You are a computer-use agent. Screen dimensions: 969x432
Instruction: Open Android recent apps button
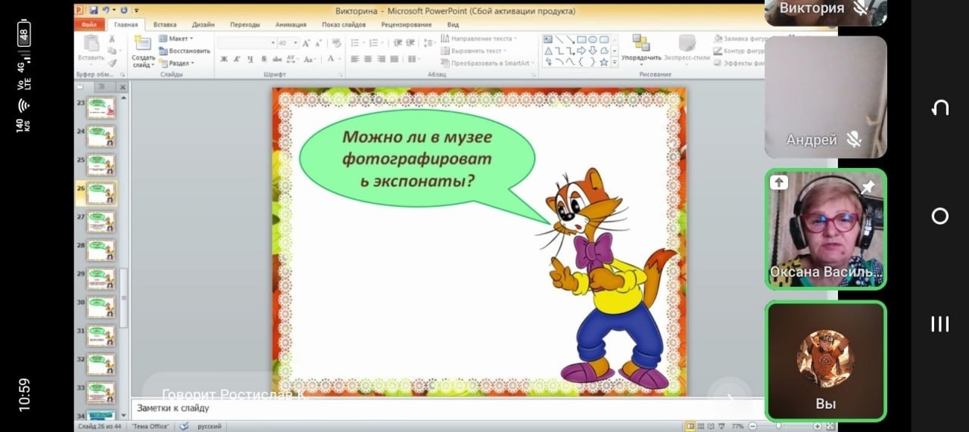[x=939, y=325]
